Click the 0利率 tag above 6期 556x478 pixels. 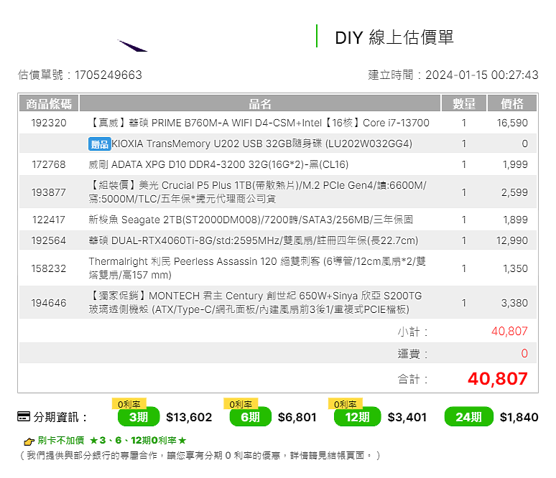click(241, 404)
